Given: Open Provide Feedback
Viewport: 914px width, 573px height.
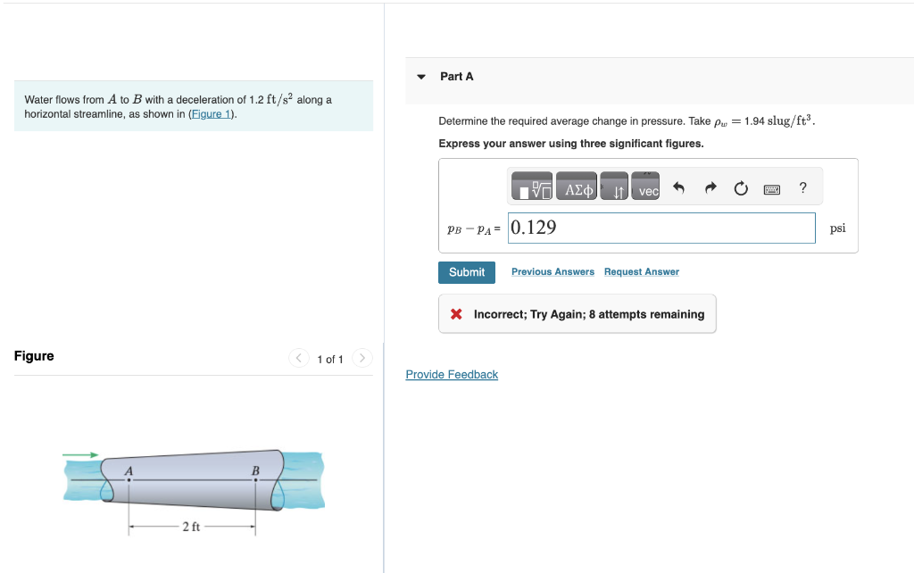Looking at the screenshot, I should point(452,374).
